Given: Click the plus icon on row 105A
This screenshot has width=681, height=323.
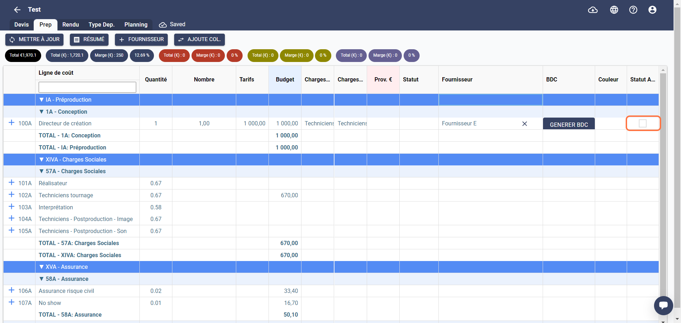Looking at the screenshot, I should pos(11,230).
